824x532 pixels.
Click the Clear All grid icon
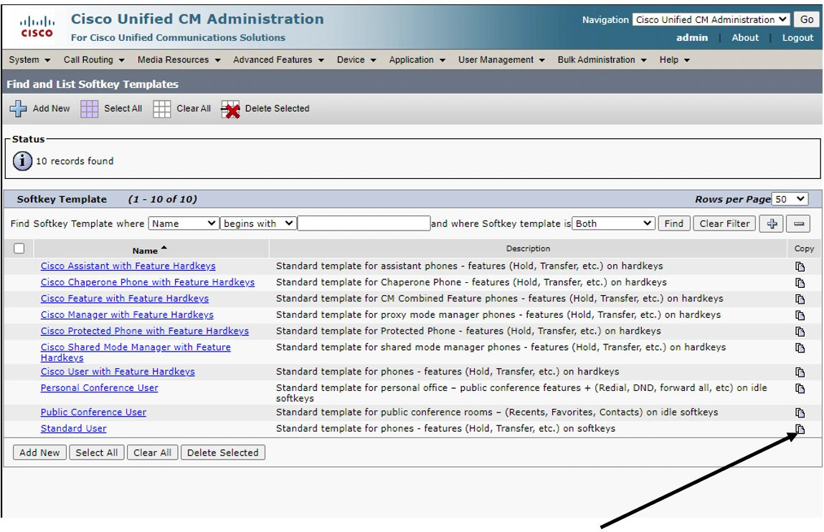coord(162,109)
